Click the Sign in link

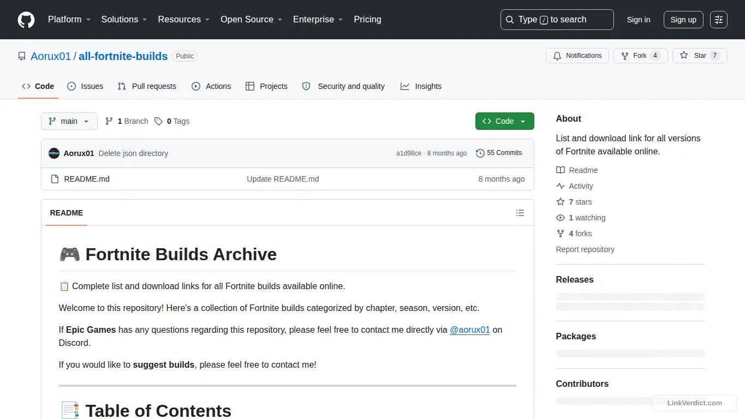coord(638,20)
